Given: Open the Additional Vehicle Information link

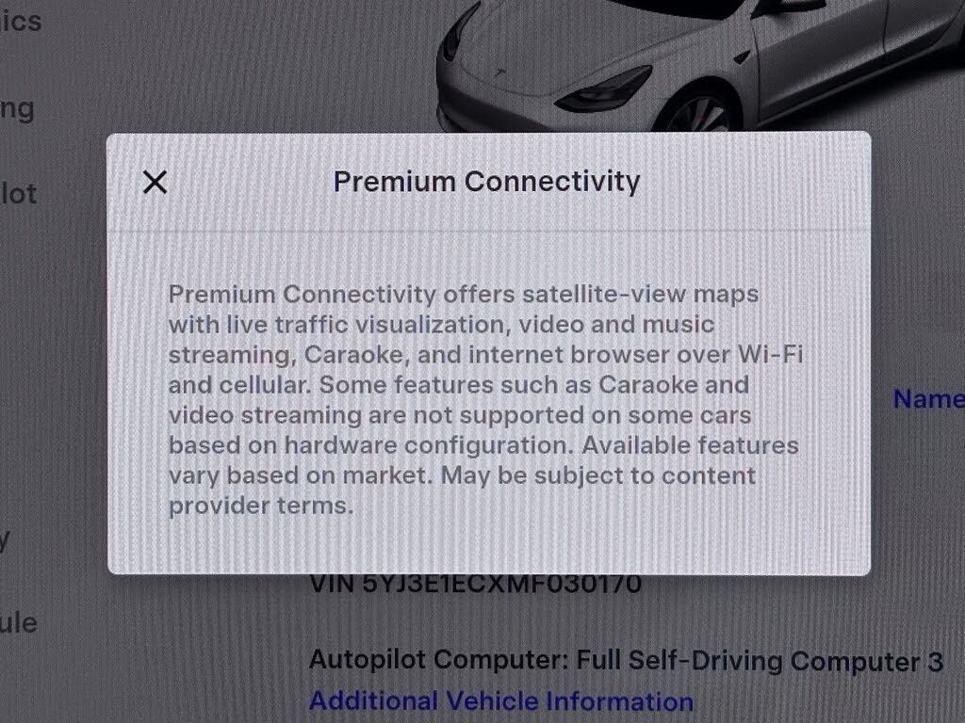Looking at the screenshot, I should pos(501,700).
